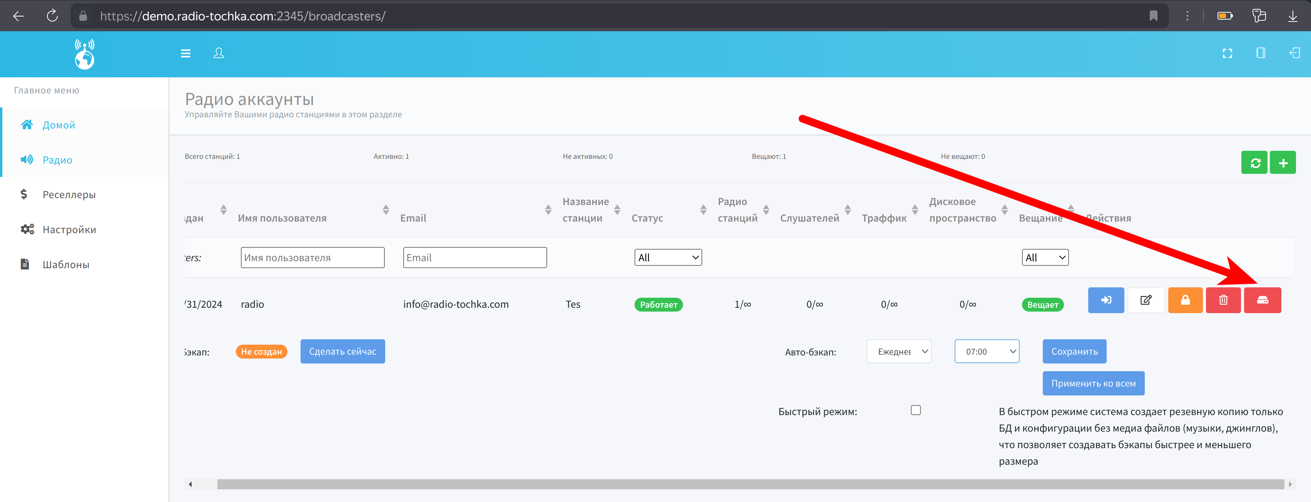Open the 07:00 backup time dropdown
Screen dimensions: 1311x502
point(986,352)
